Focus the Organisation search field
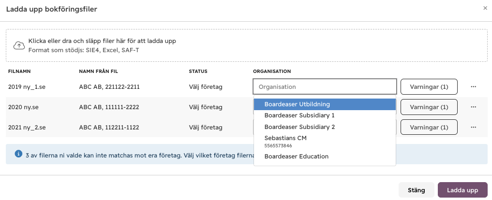The width and height of the screenshot is (492, 200). tap(325, 86)
